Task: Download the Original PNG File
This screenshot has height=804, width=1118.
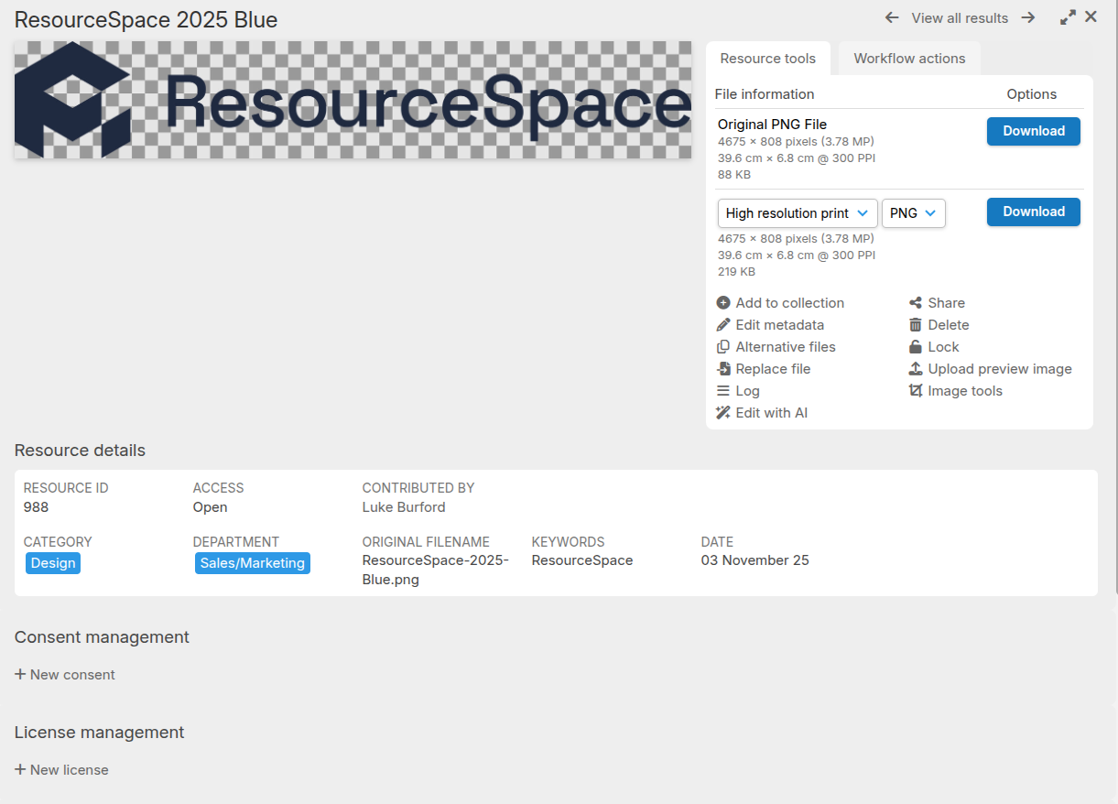Action: tap(1033, 131)
